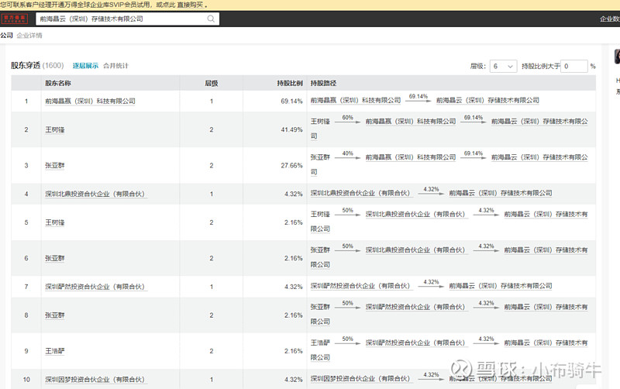
Task: Click the avatar thumbnail at right edge
Action: point(617,57)
